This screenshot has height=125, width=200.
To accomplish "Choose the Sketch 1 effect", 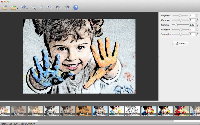I will pos(51,111).
